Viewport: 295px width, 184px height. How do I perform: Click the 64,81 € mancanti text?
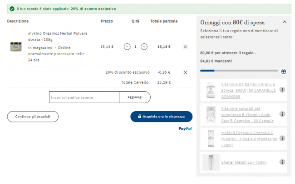(216, 61)
